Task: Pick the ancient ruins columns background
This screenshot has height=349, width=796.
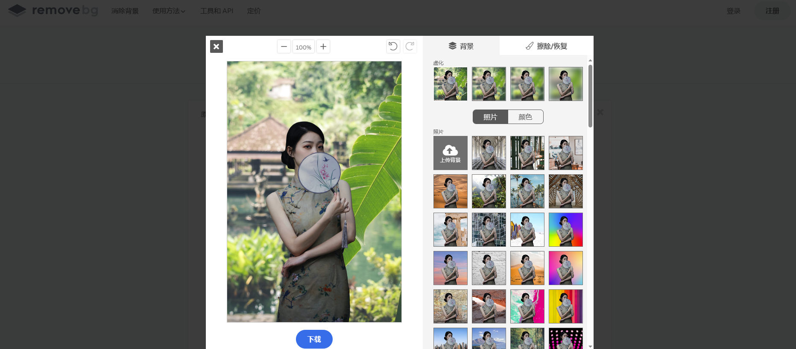Action: point(451,230)
